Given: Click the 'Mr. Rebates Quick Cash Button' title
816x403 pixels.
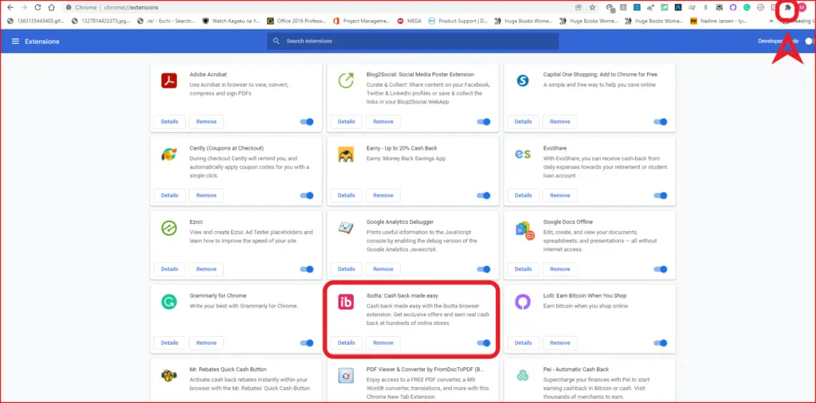Looking at the screenshot, I should tap(228, 370).
